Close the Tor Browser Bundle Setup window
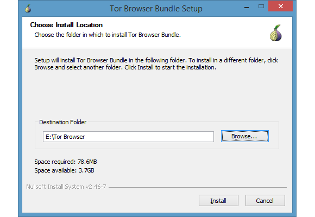The width and height of the screenshot is (315, 217). pyautogui.click(x=280, y=6)
